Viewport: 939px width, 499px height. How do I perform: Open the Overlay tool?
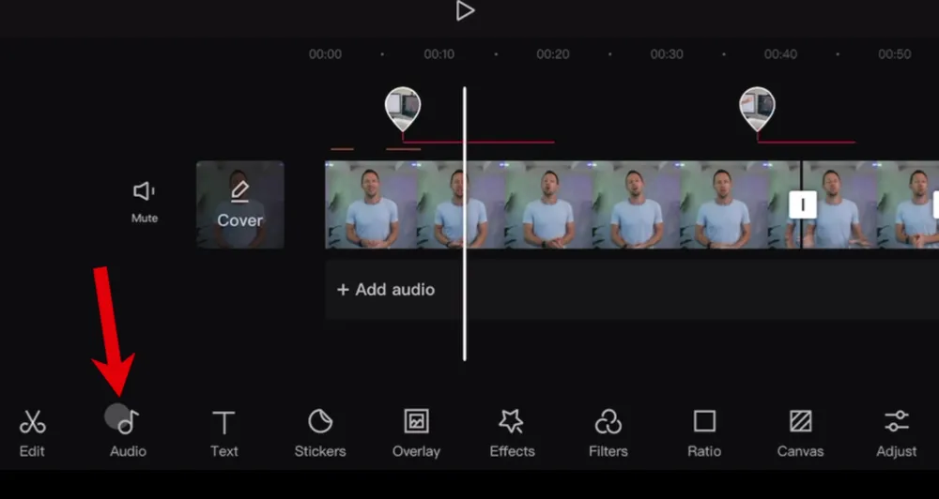click(416, 432)
